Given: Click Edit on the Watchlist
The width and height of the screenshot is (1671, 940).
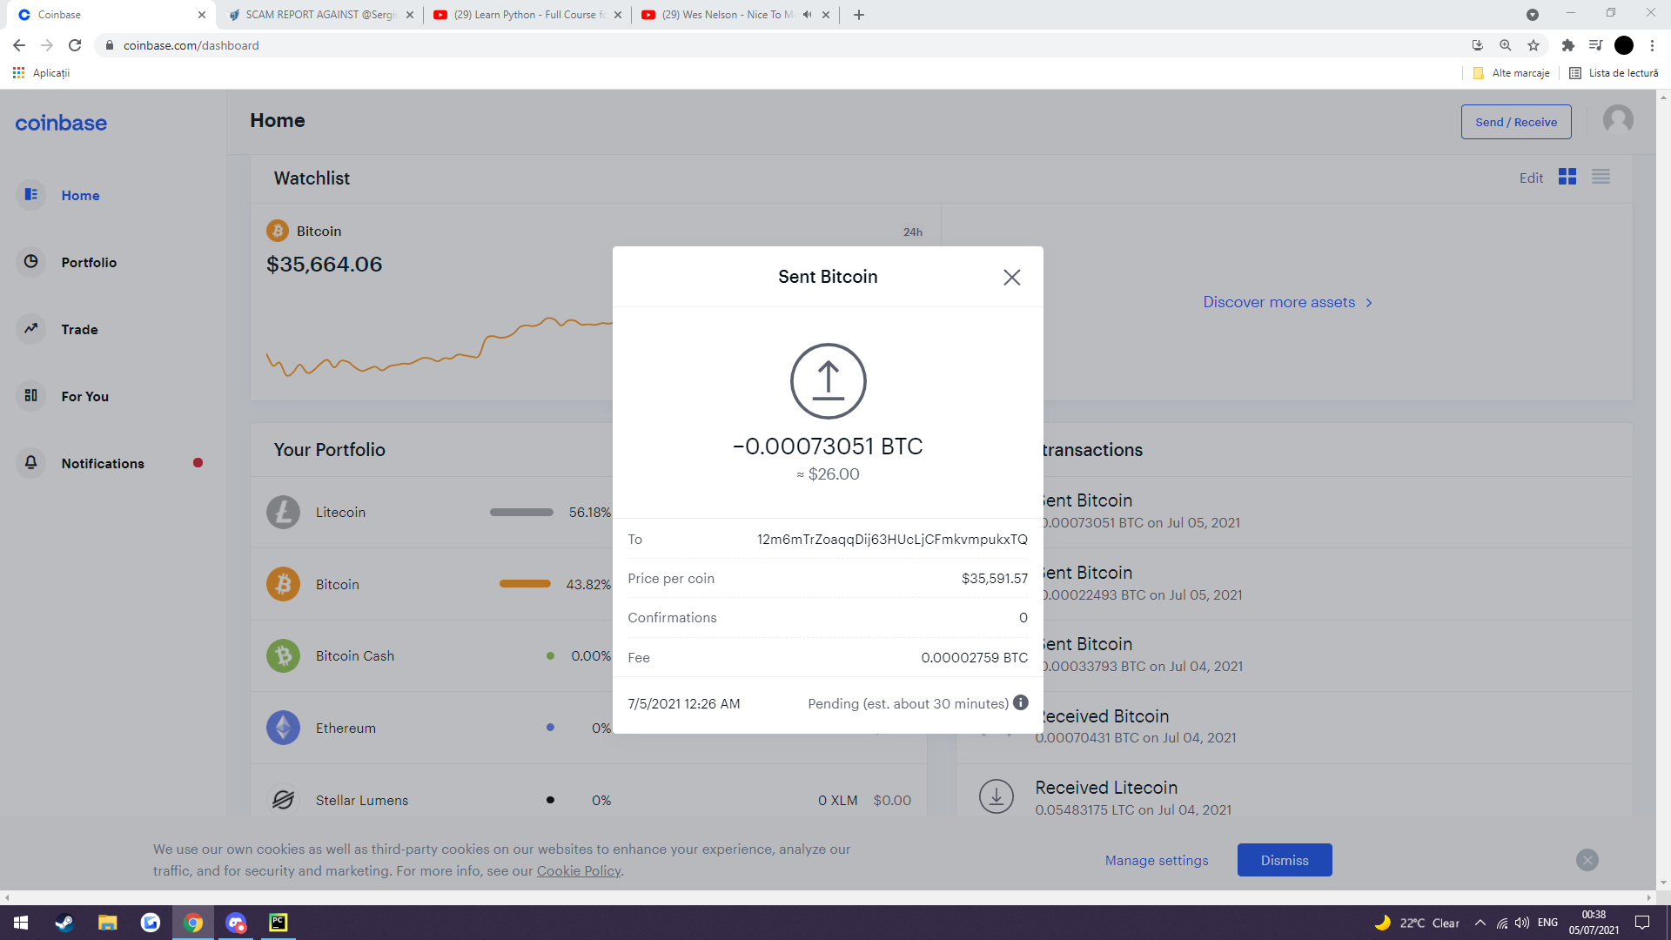Looking at the screenshot, I should click(x=1531, y=178).
